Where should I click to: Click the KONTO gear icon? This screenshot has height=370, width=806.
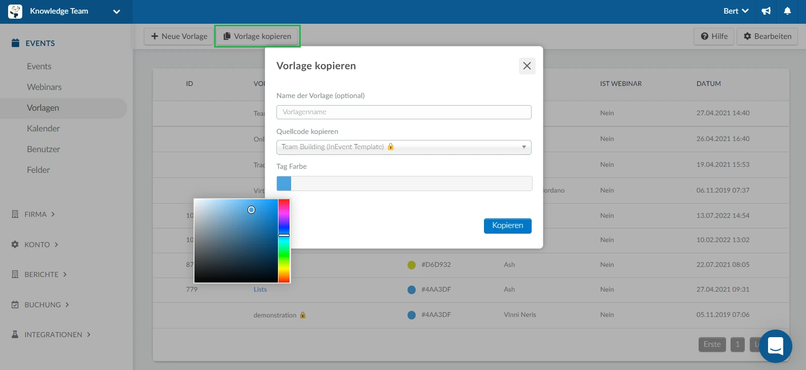coord(15,245)
